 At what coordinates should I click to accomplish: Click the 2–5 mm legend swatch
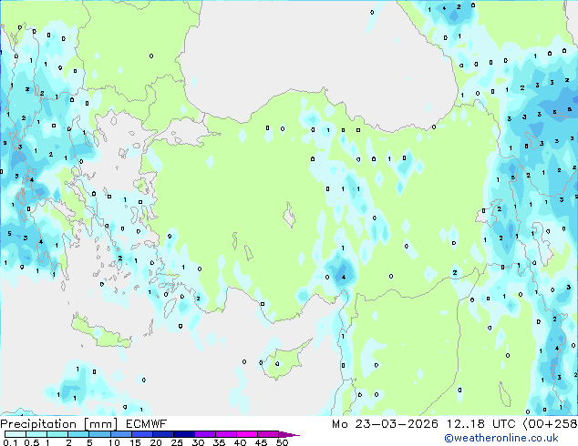click(x=78, y=434)
